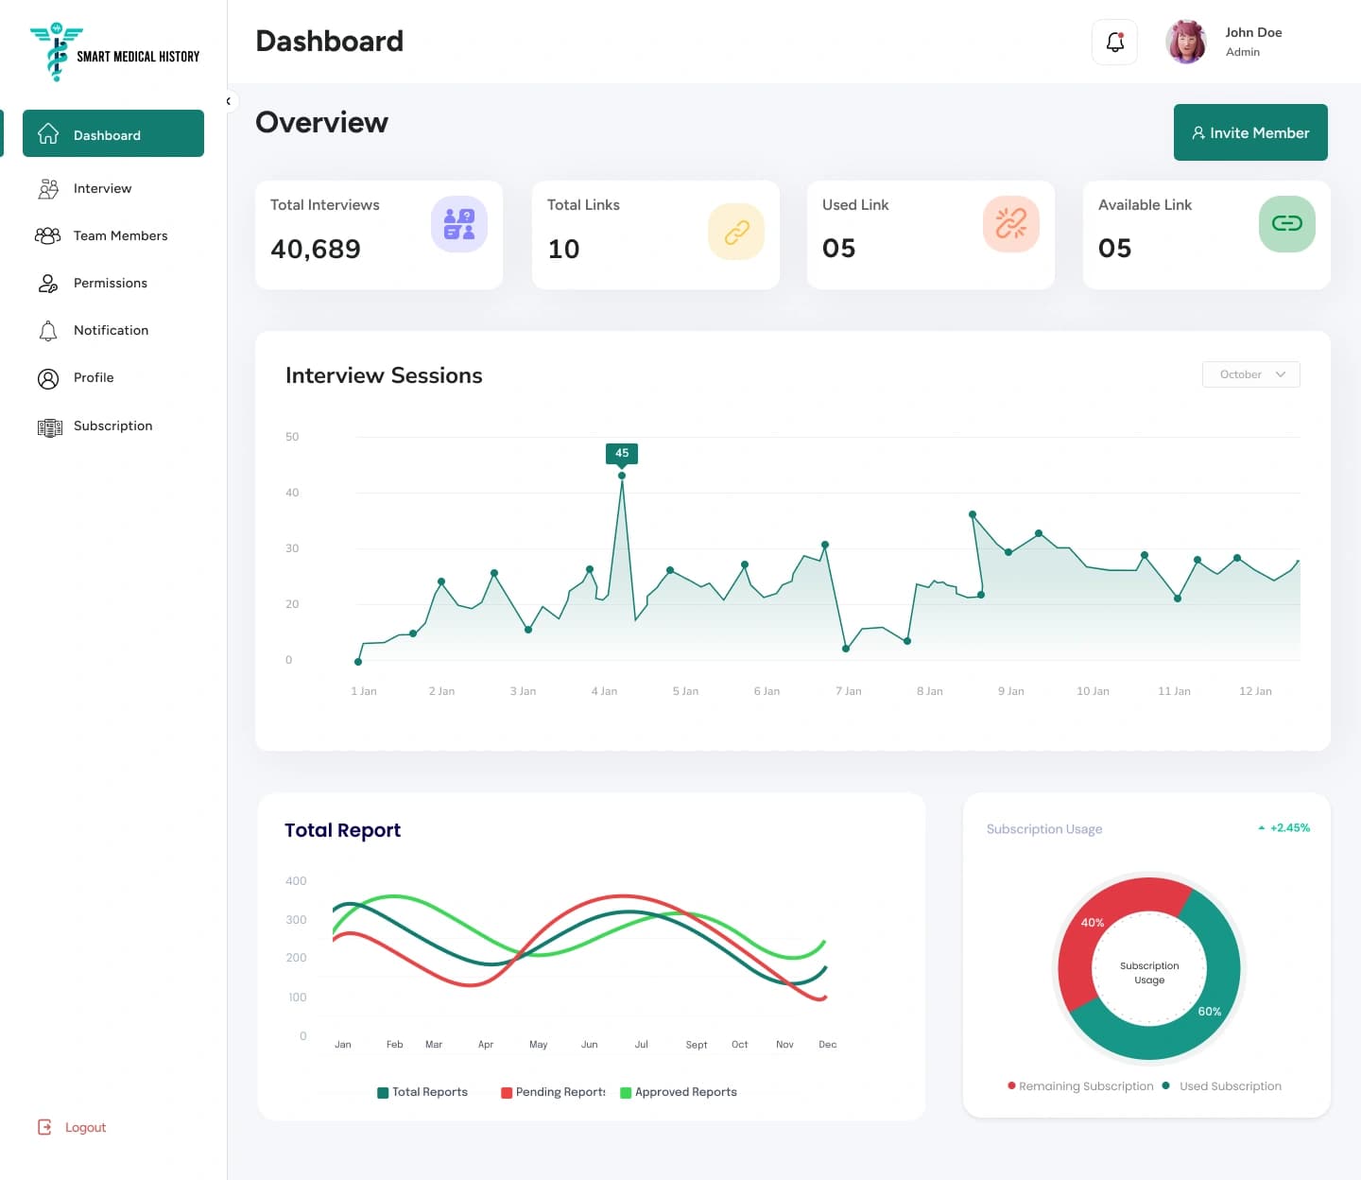Click the Total Report chart title
The width and height of the screenshot is (1361, 1180).
coord(342,830)
